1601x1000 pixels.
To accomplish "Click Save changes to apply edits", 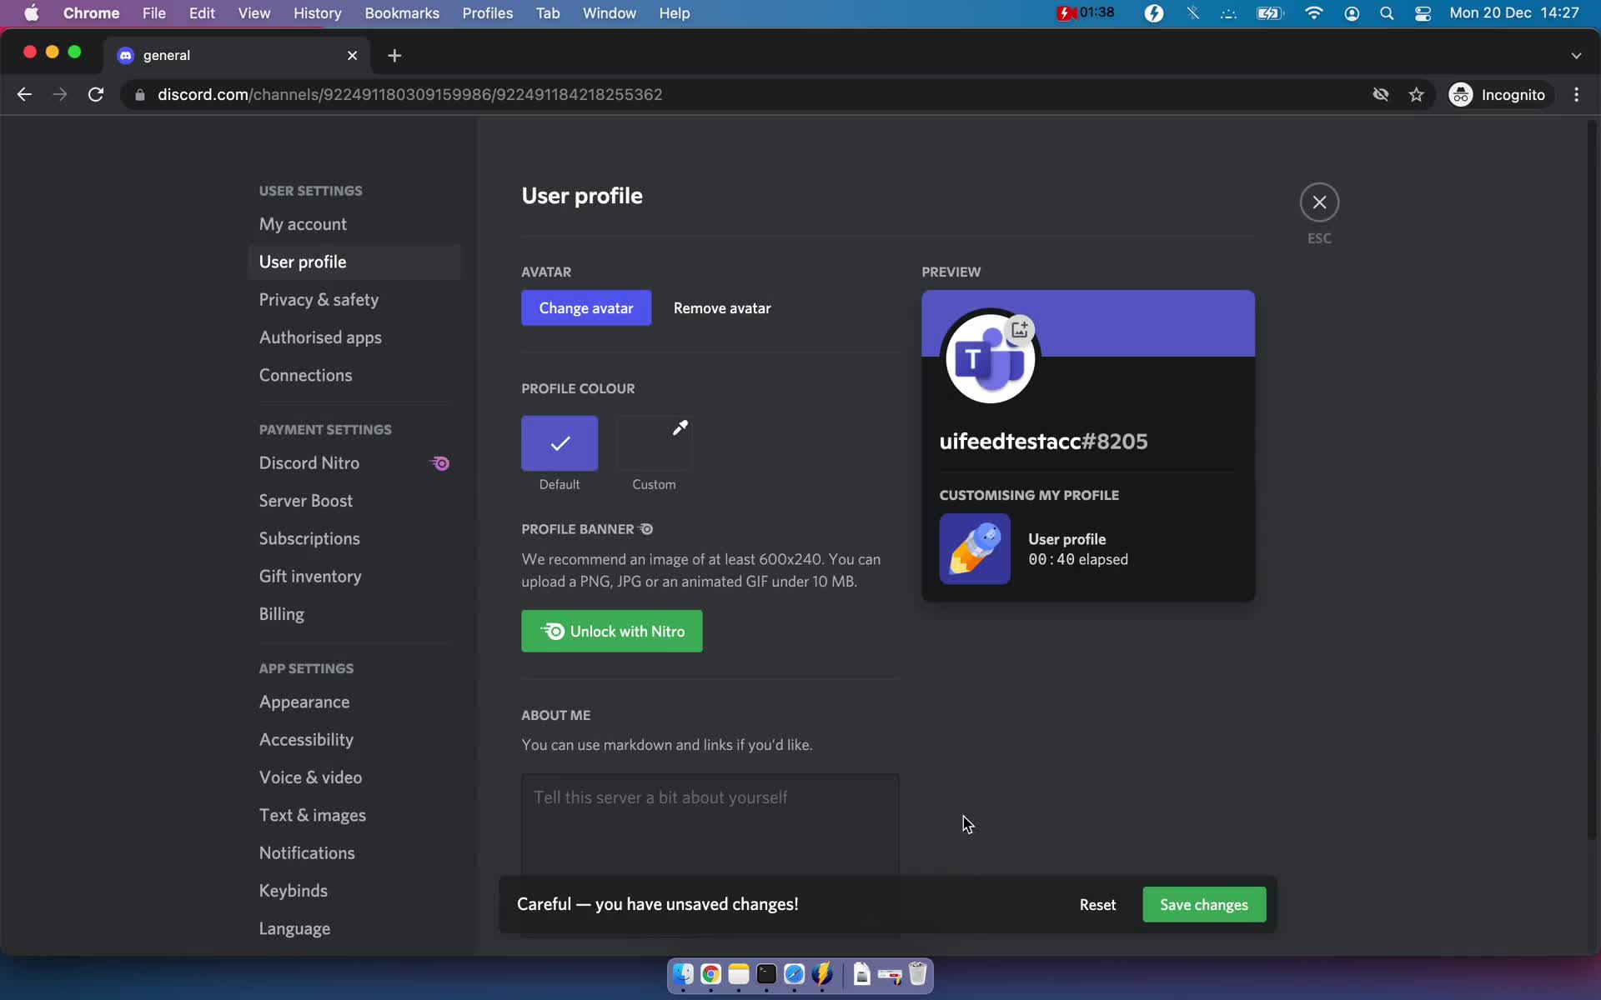I will 1203,903.
